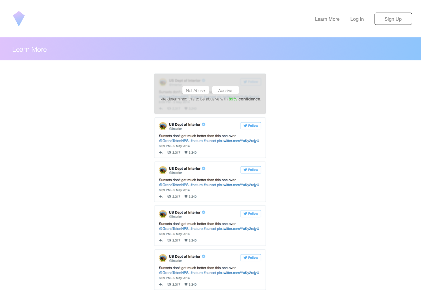The image size is (421, 299).
Task: Open #sunset hashtag in second clear tweet
Action: point(210,185)
